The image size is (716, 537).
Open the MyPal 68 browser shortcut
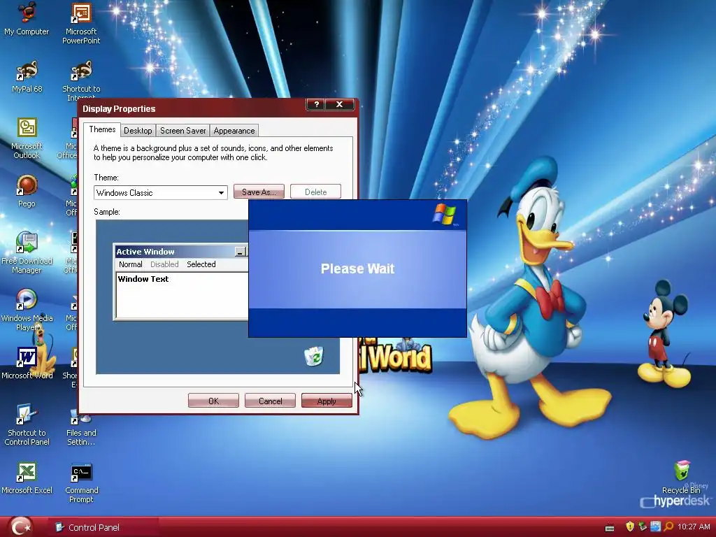27,77
